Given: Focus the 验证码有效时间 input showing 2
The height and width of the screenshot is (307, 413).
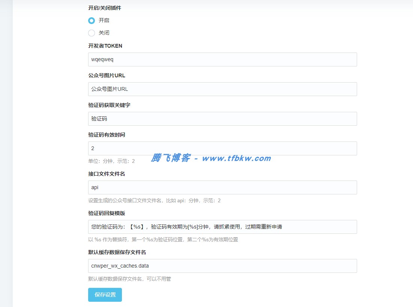Looking at the screenshot, I should click(222, 148).
